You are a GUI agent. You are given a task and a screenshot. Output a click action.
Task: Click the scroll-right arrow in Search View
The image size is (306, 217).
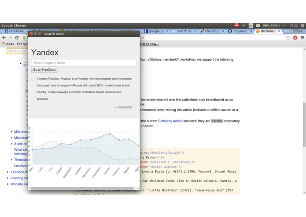click(x=138, y=188)
